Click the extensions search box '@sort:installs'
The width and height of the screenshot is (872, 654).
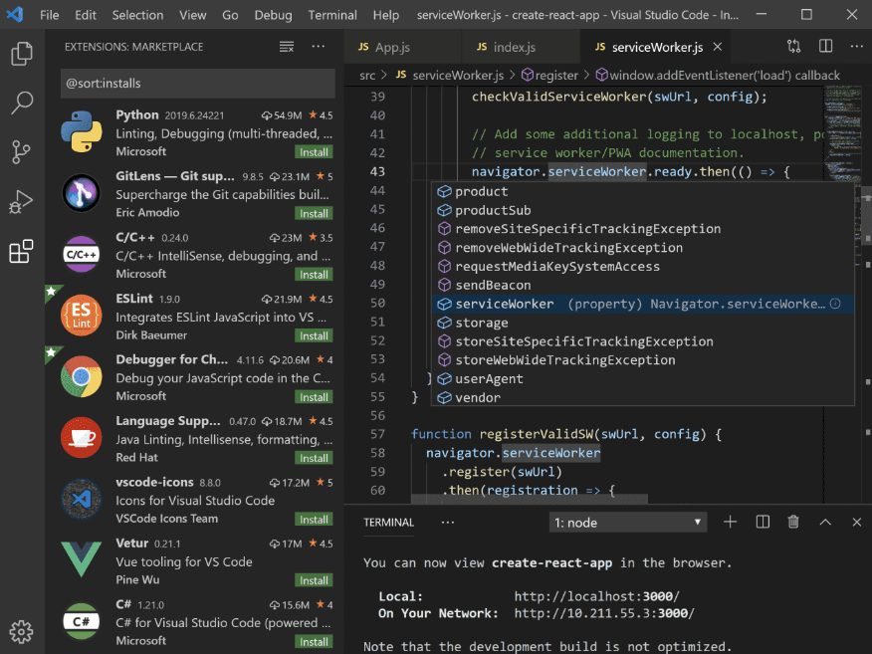(197, 84)
